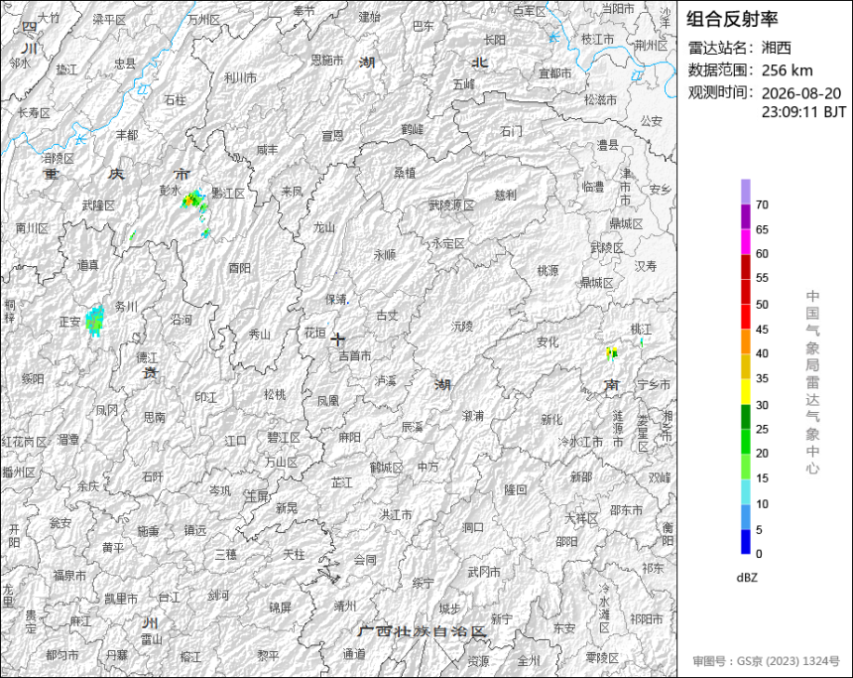This screenshot has width=853, height=678.
Task: Click the 冷水江市 map label
Action: [x=581, y=441]
